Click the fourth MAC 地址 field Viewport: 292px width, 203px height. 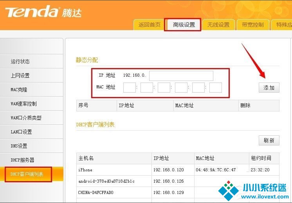[181, 88]
